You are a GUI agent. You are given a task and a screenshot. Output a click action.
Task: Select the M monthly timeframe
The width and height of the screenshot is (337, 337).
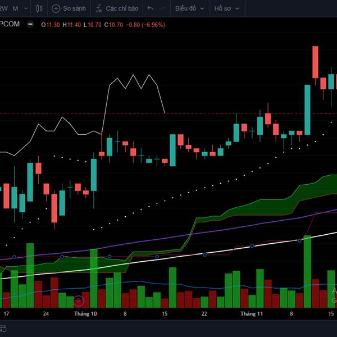[x=15, y=8]
